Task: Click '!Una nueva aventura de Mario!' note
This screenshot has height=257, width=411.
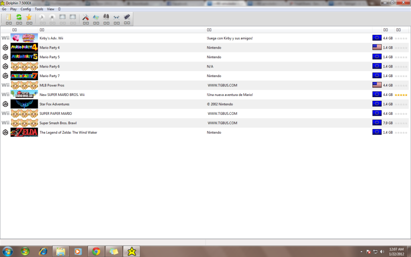Action: (x=230, y=95)
